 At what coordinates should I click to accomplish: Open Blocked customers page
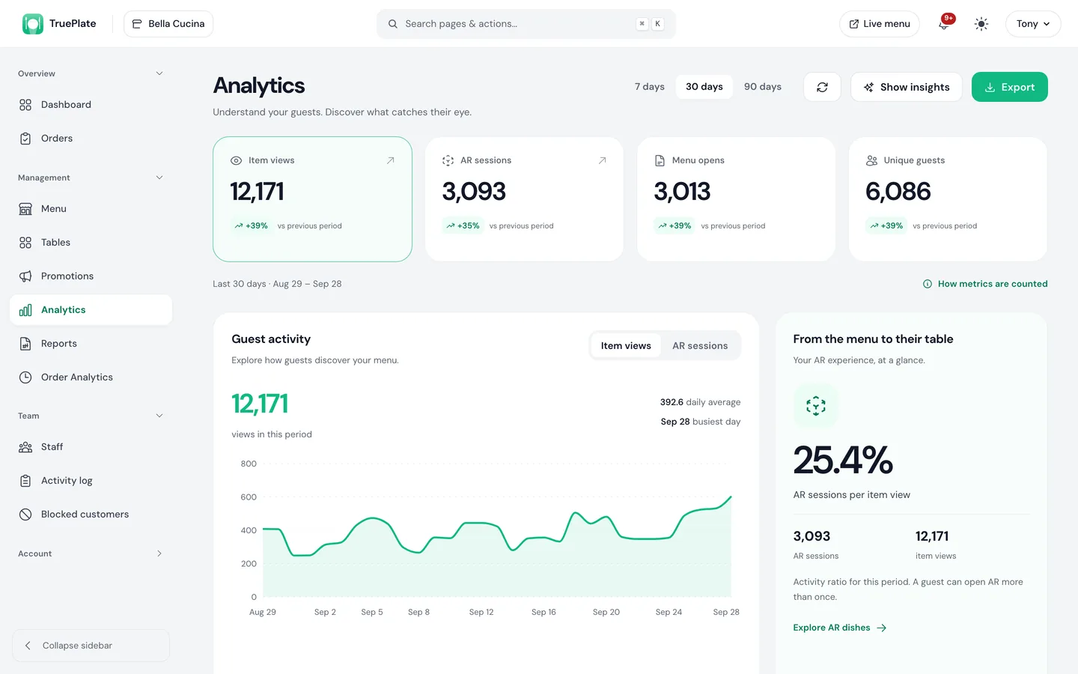pos(91,514)
